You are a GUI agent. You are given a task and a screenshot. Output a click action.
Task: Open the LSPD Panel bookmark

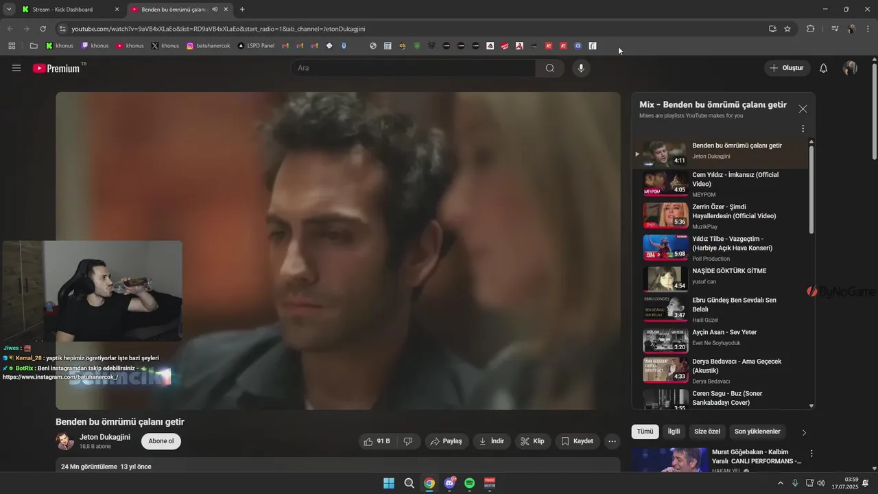(256, 46)
